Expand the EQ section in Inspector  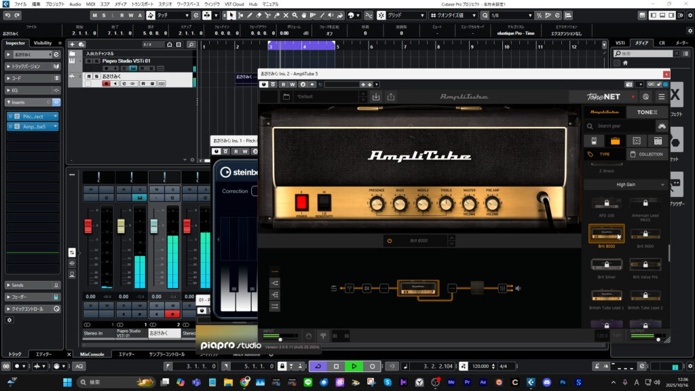tap(14, 90)
